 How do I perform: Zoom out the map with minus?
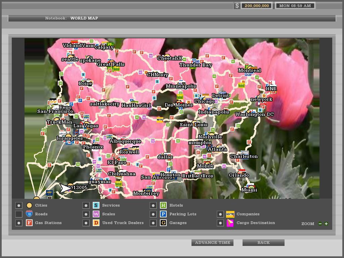click(x=320, y=224)
